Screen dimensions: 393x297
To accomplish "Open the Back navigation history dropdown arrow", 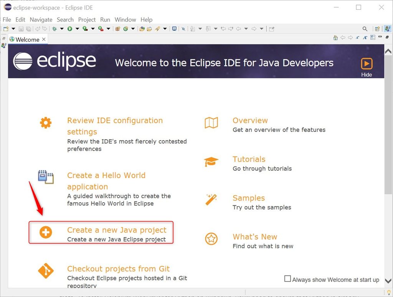I will click(x=246, y=29).
